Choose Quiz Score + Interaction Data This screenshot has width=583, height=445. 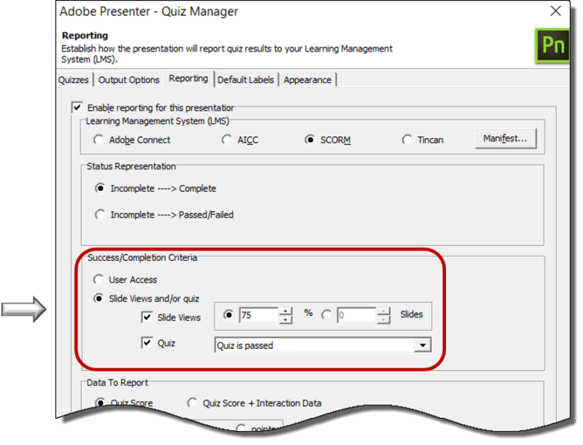point(192,403)
